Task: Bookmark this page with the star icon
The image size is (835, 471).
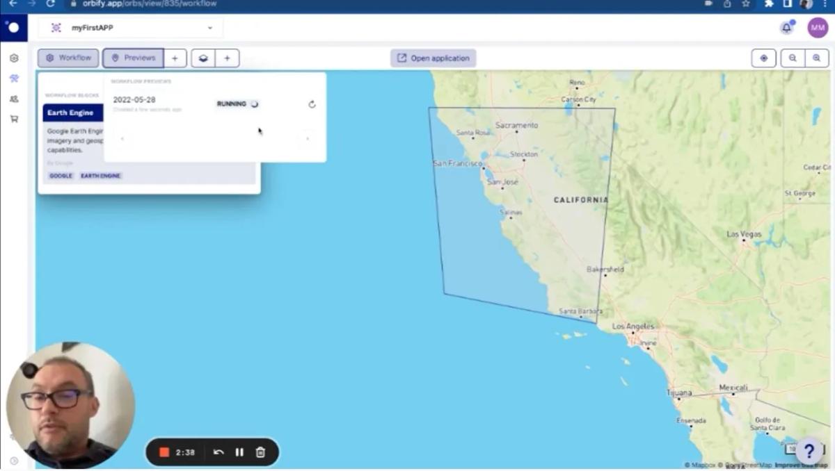Action: coord(746,4)
